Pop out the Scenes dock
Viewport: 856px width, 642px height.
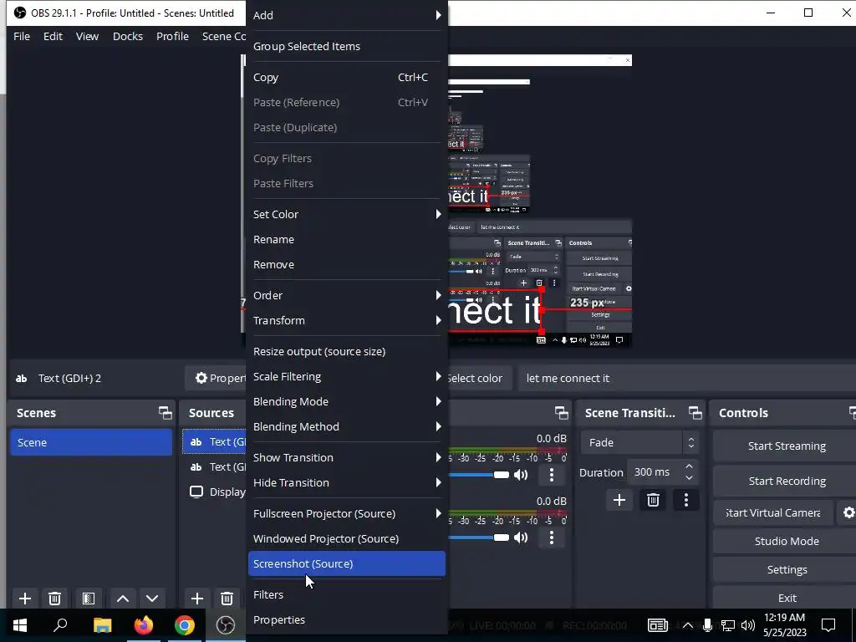pos(165,413)
